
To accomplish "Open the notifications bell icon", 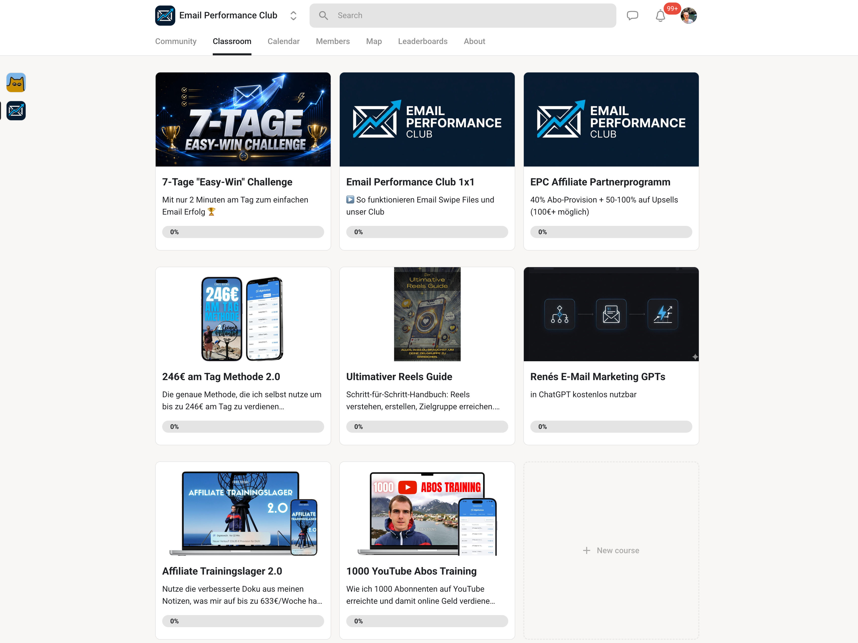I will pyautogui.click(x=660, y=16).
